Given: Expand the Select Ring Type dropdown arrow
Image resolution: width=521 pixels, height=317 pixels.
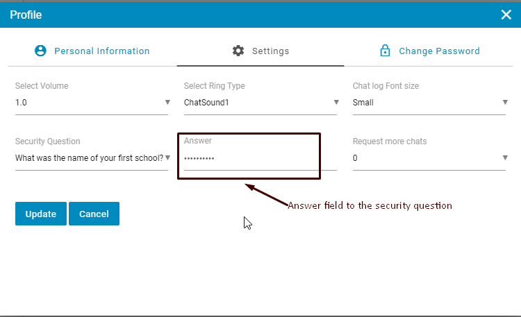Looking at the screenshot, I should tap(335, 103).
